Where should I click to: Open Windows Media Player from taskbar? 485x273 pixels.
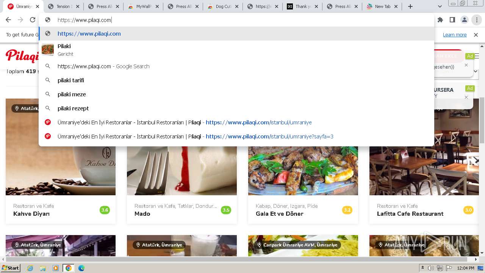point(56,268)
